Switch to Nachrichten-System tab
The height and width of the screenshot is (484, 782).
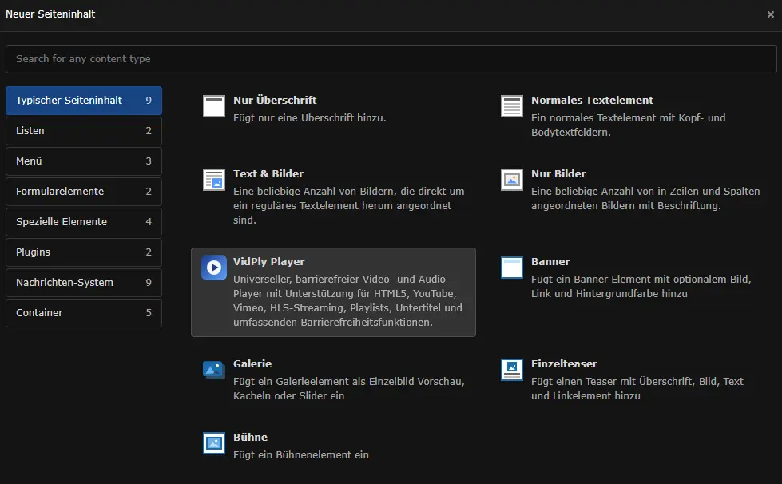[83, 283]
